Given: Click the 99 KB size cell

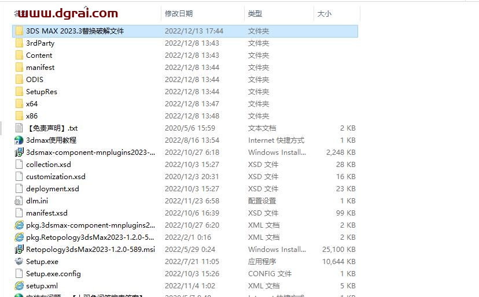Looking at the screenshot, I should click(346, 213).
